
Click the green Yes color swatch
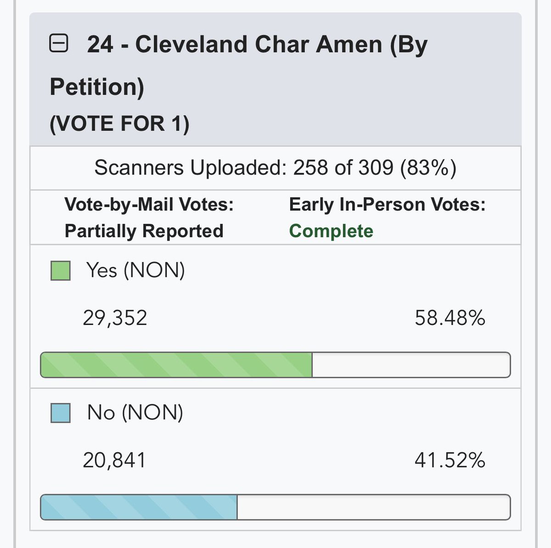pos(60,270)
